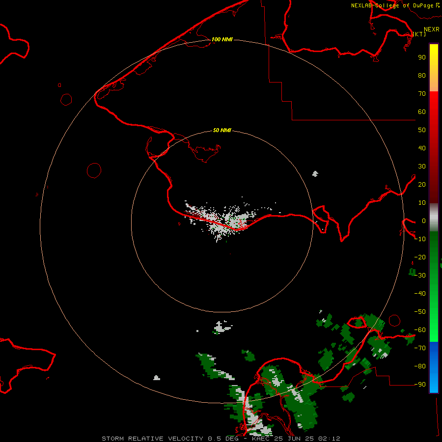Click the -60 value on the velocity scale
Screen dimensions: 442x442
(420, 330)
